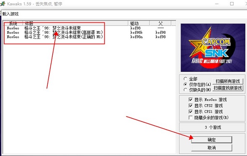Image resolution: width=247 pixels, height=156 pixels.
Task: Select the 仅缺失的(M) radio button
Action: pos(185,90)
